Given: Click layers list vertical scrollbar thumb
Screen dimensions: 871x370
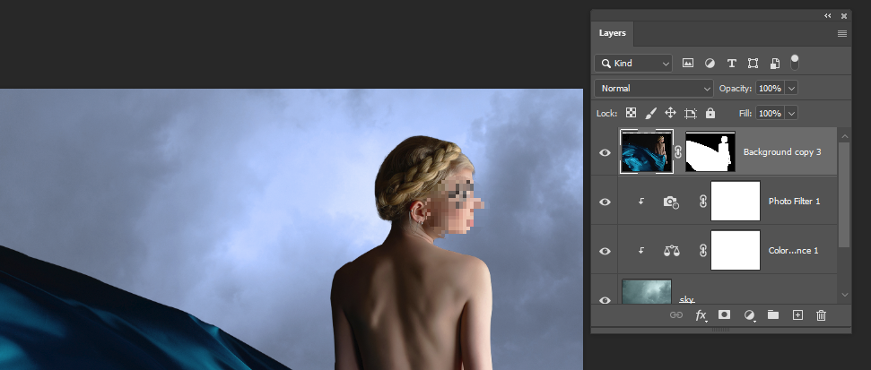Looking at the screenshot, I should 845,194.
